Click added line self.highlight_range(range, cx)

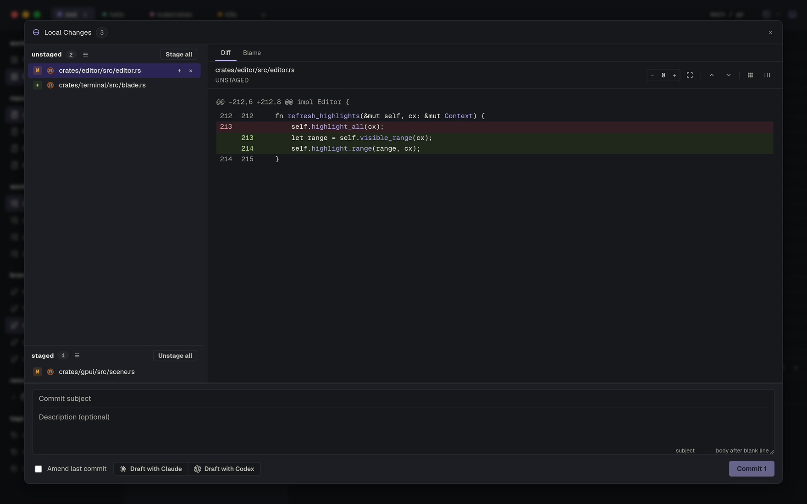coord(495,148)
